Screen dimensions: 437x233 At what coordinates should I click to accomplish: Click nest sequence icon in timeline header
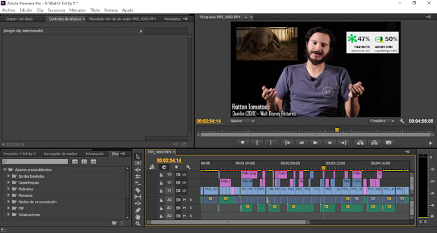point(152,167)
